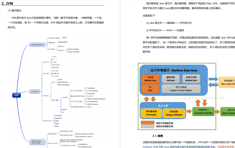This screenshot has height=148, width=235.
Task: Click the "visualvm" tool leaf
Action: (58, 118)
